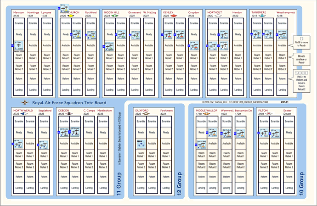
Task: Click the Rearm Refuel 2 box under Croydon
Action: (x=194, y=67)
